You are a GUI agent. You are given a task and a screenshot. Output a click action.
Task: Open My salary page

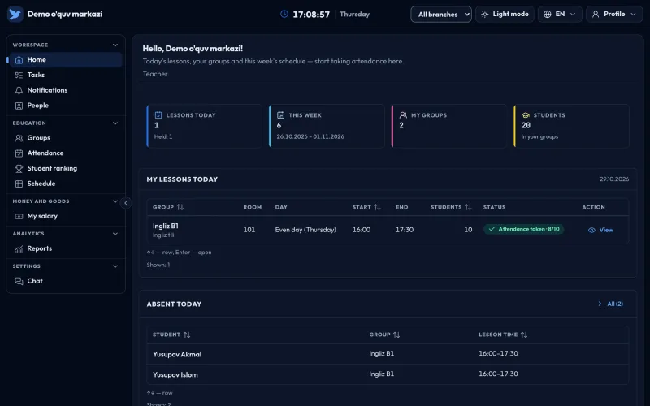coord(66,216)
